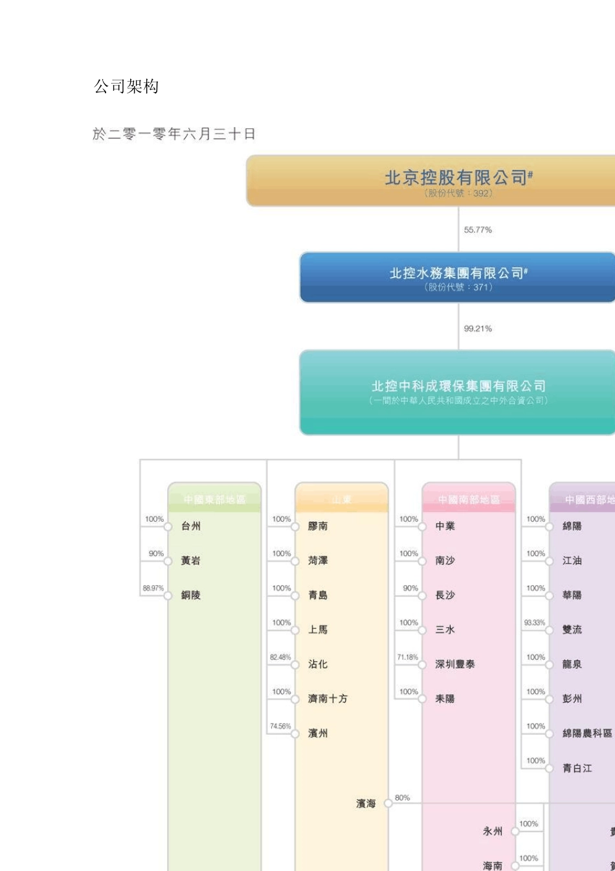Image resolution: width=615 pixels, height=871 pixels.
Task: Select the 耒陽 entry
Action: 445,699
